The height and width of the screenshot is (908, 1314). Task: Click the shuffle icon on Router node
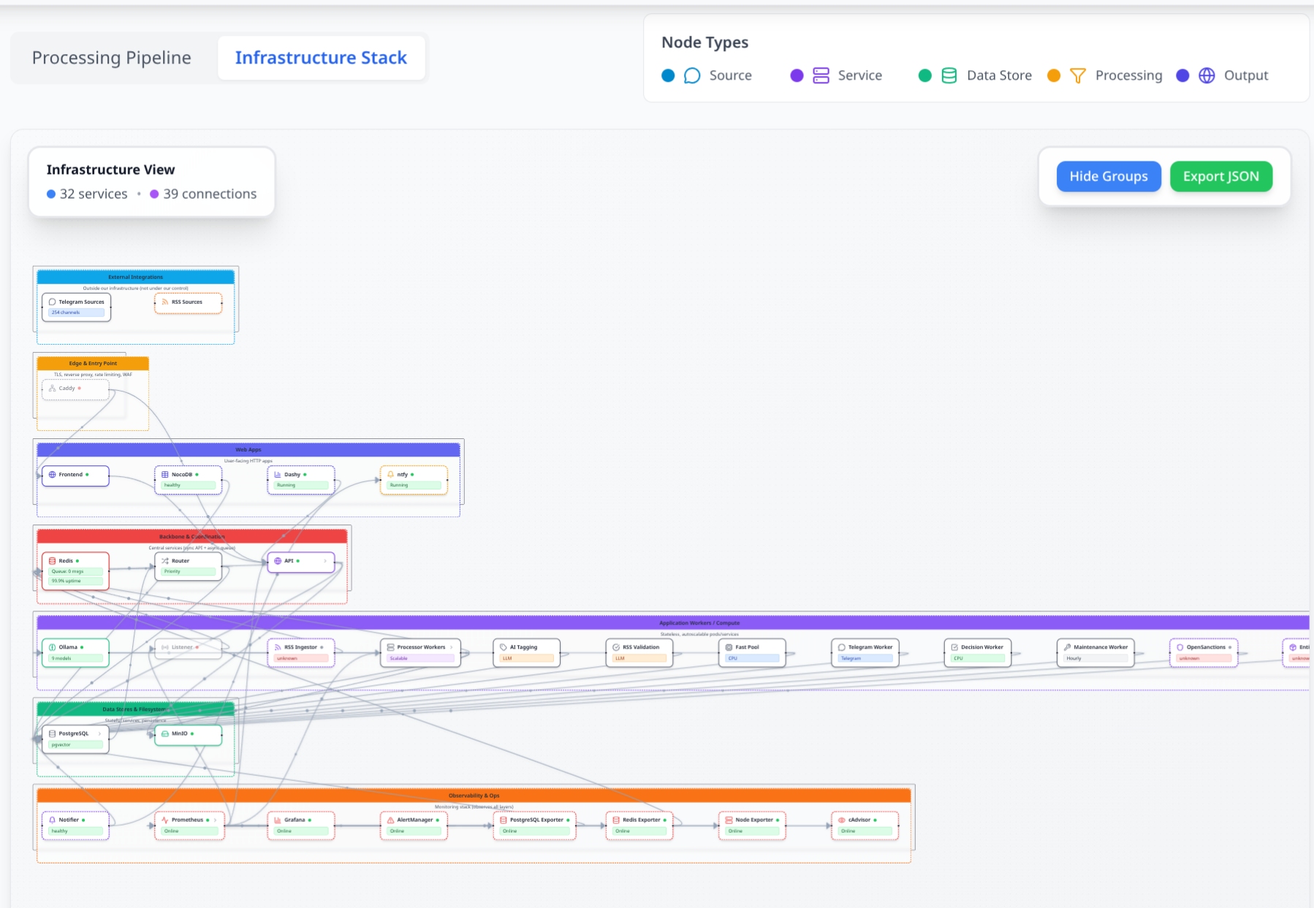tap(165, 561)
